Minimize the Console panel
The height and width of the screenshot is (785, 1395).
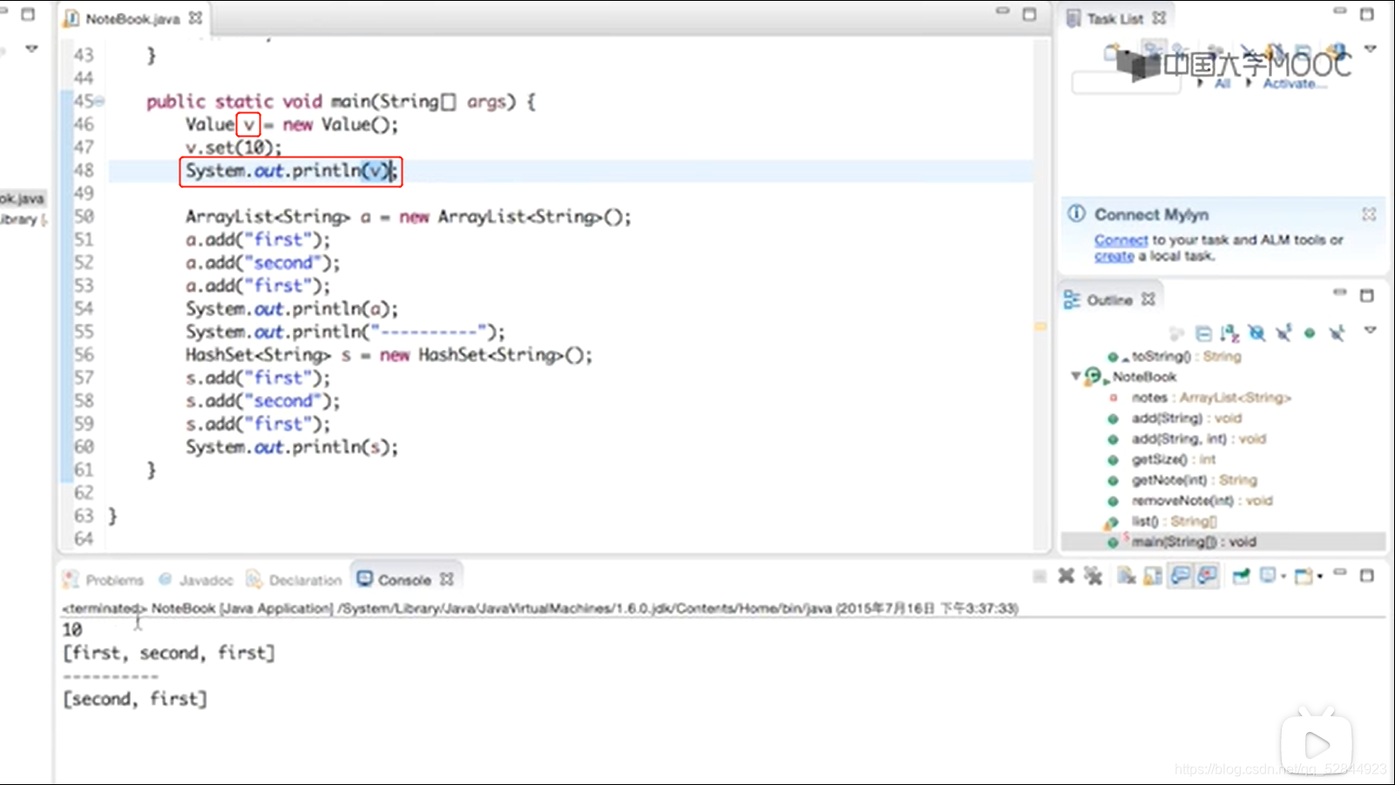1340,573
